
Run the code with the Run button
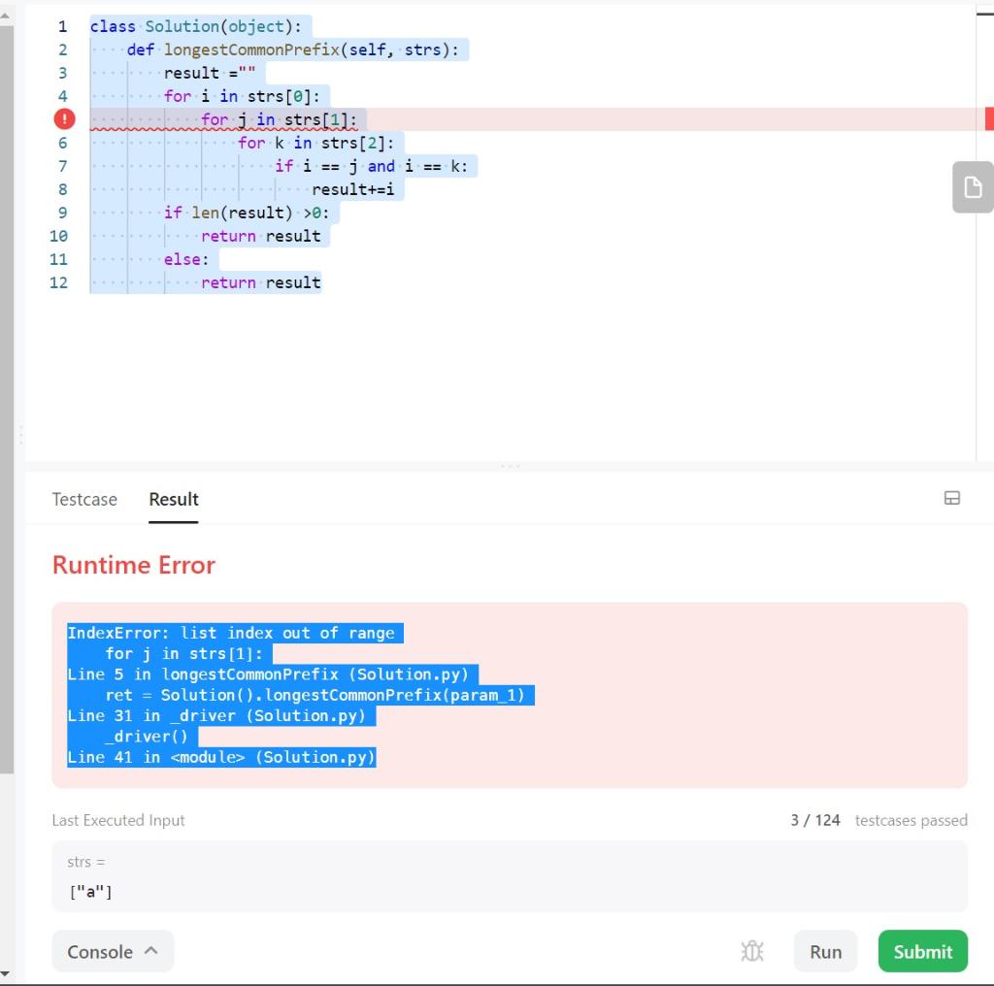coord(824,951)
